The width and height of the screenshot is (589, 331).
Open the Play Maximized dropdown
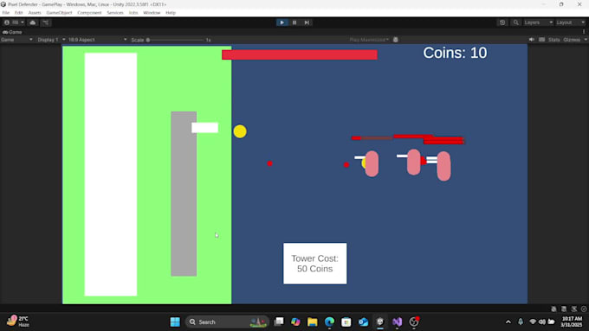coord(369,40)
